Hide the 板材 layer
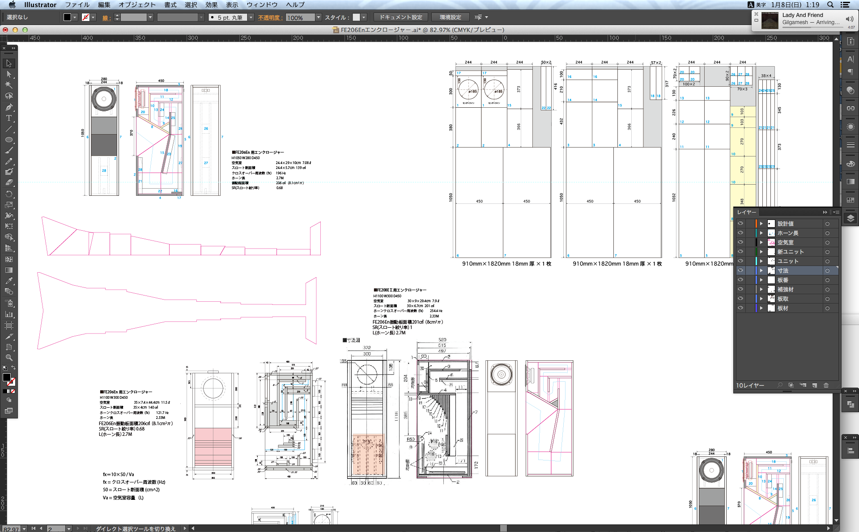Viewport: 859px width, 532px height. pyautogui.click(x=740, y=308)
